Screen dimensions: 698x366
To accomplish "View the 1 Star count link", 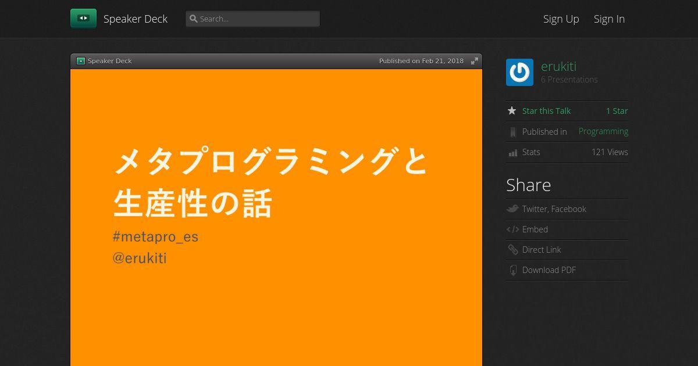I will [x=617, y=111].
